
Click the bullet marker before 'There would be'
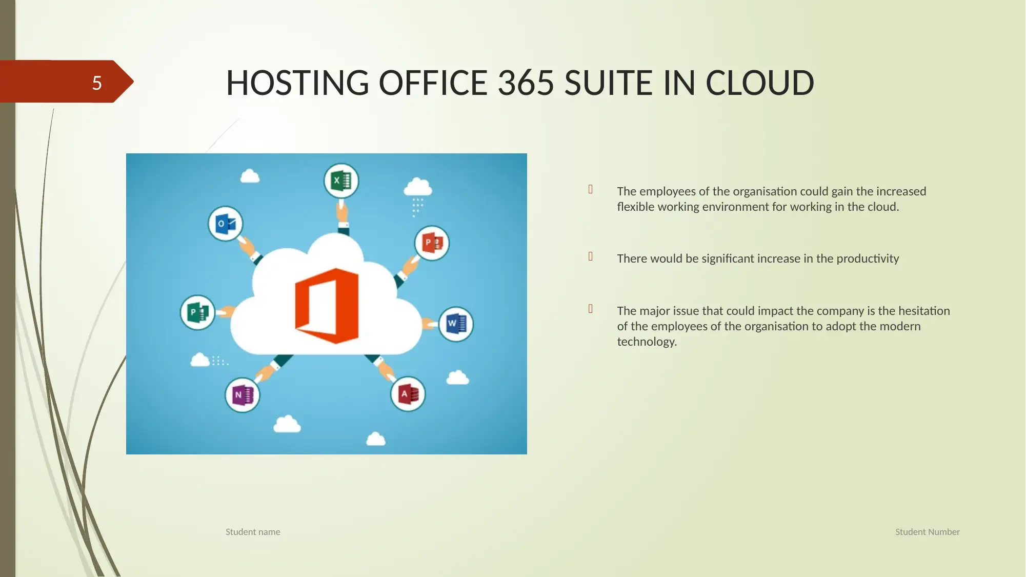(591, 256)
